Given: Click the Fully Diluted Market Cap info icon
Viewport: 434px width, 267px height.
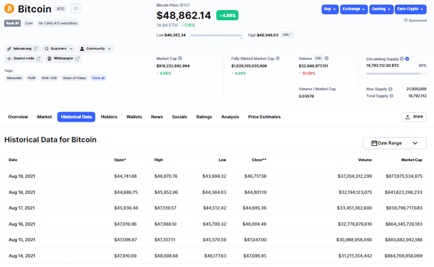Looking at the screenshot, I should click(x=277, y=58).
